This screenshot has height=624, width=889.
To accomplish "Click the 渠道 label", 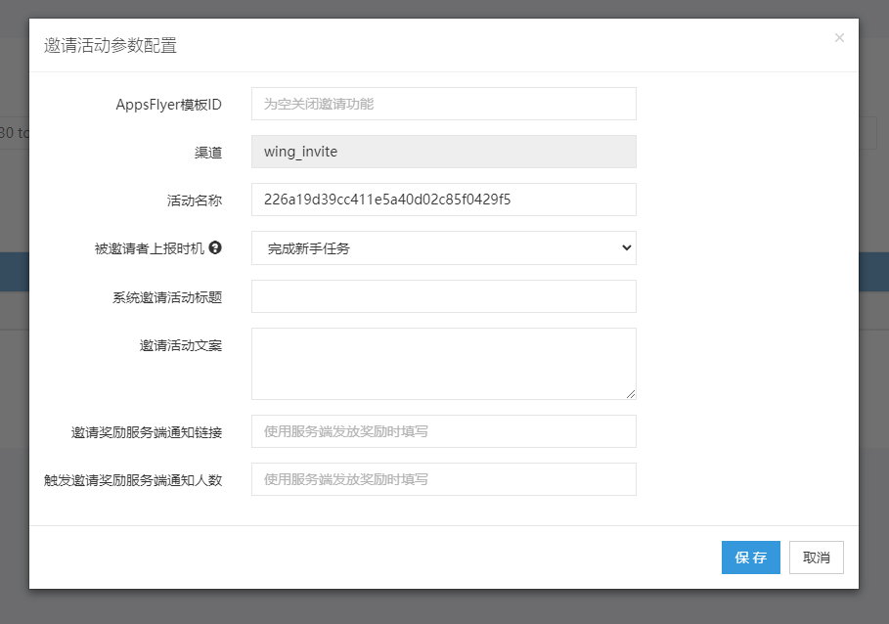I will pyautogui.click(x=208, y=153).
